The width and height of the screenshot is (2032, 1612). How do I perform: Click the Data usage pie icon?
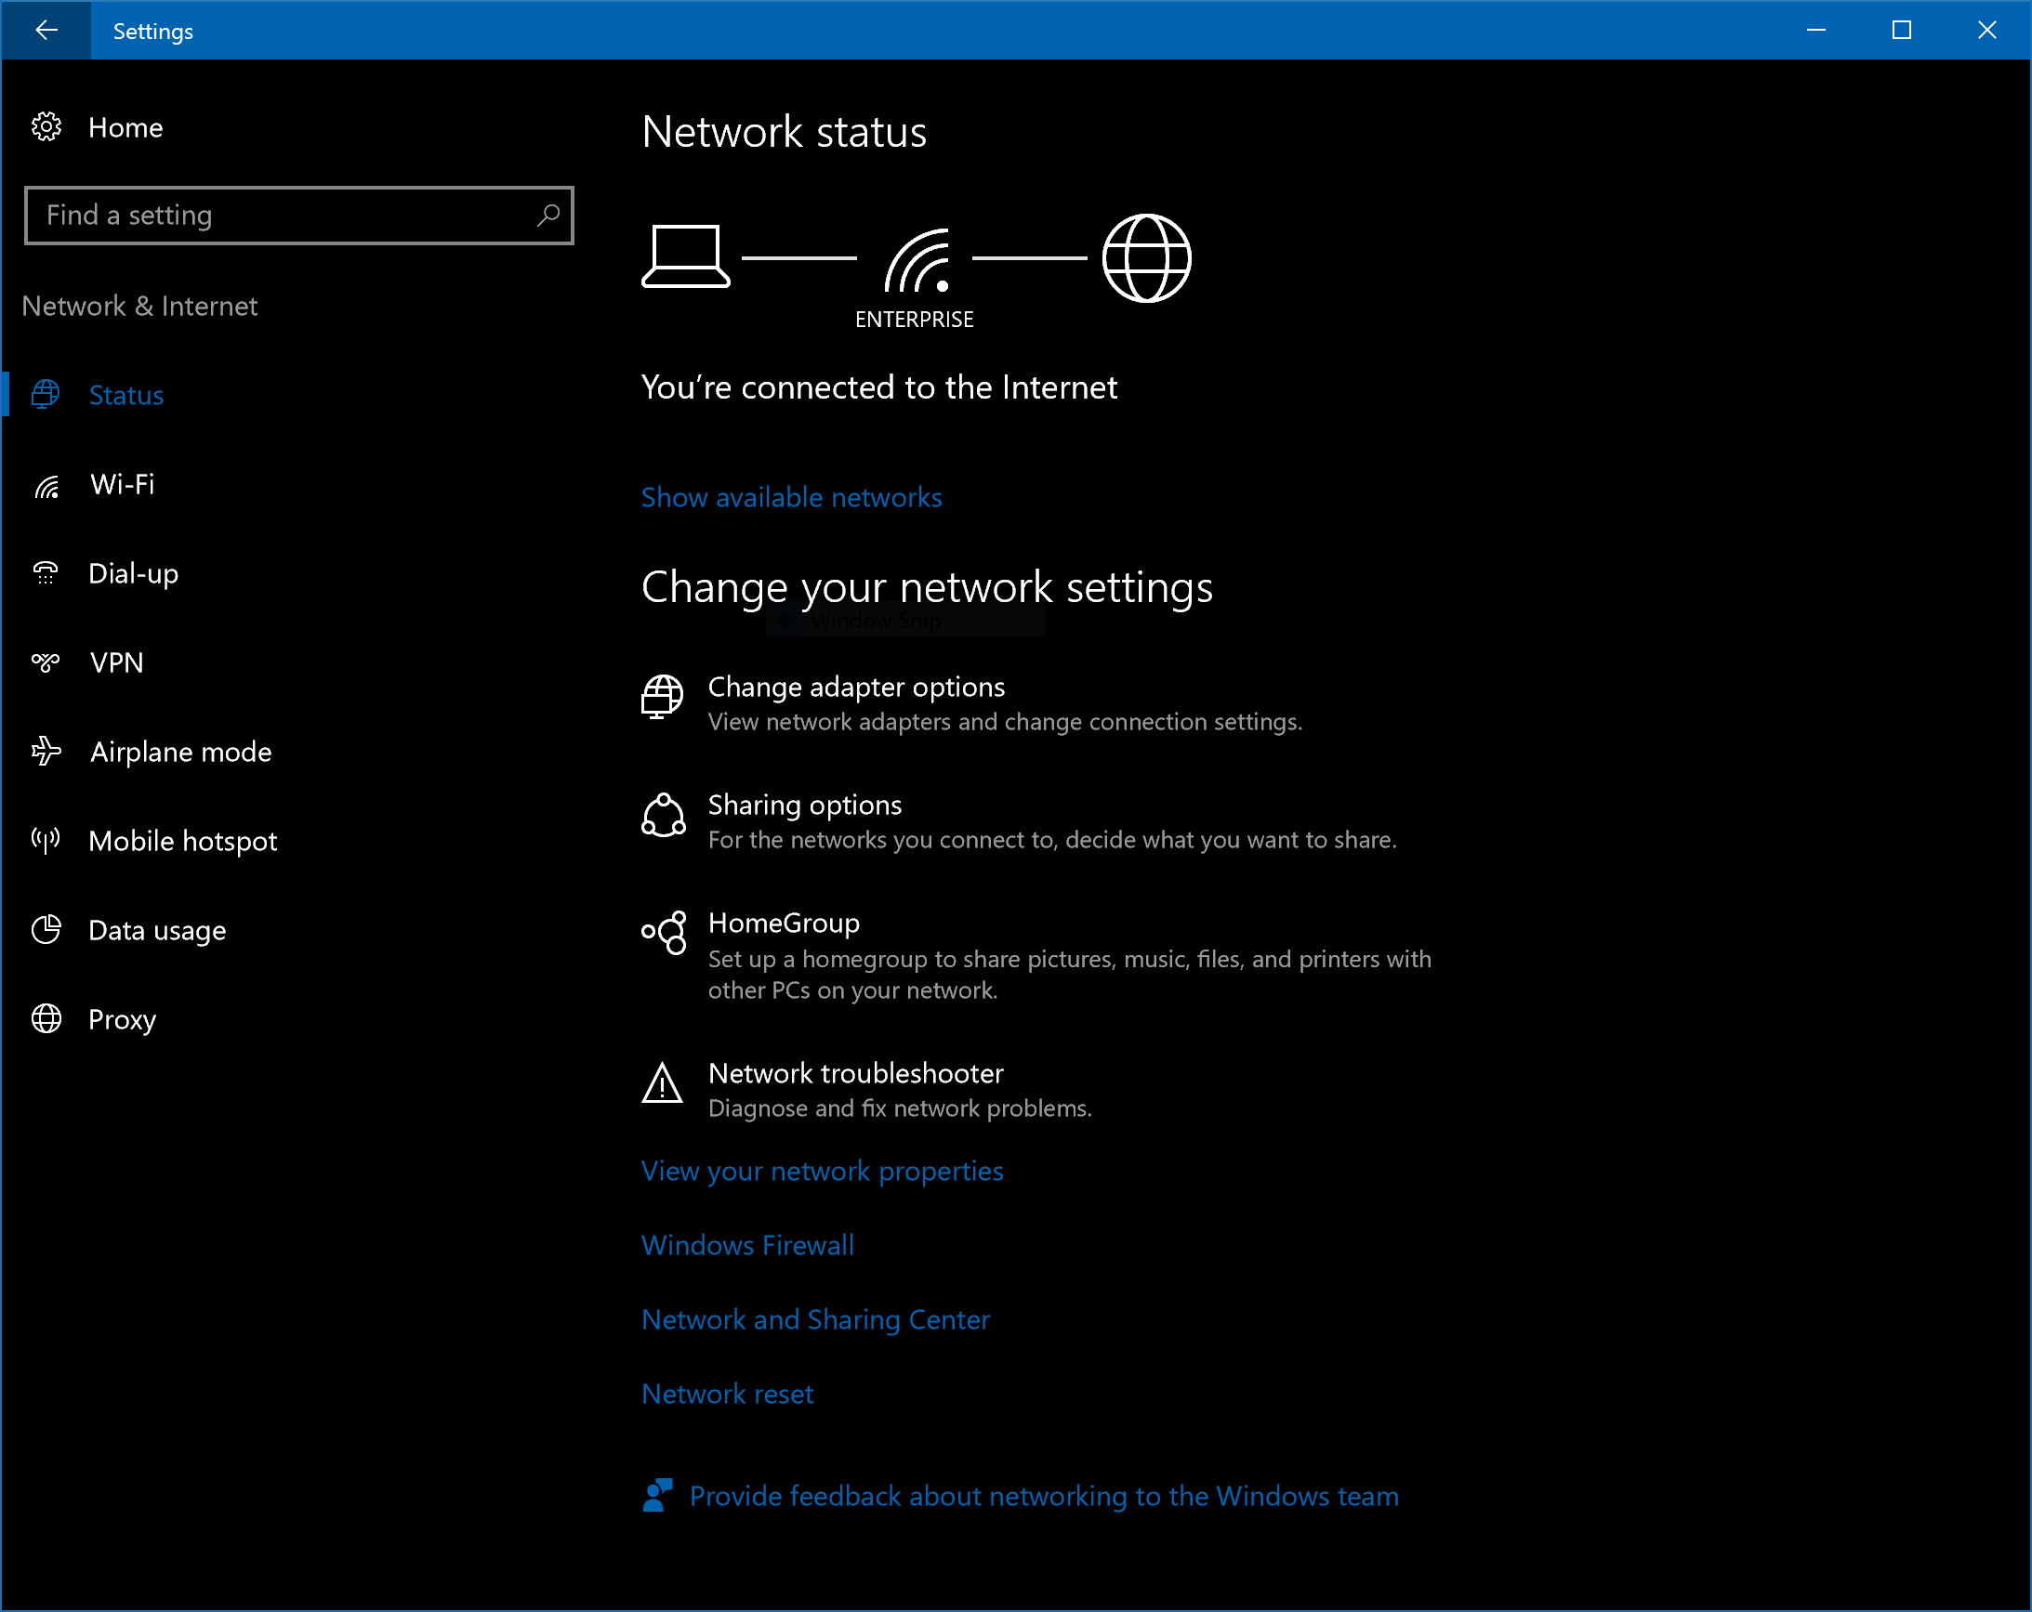(x=46, y=930)
